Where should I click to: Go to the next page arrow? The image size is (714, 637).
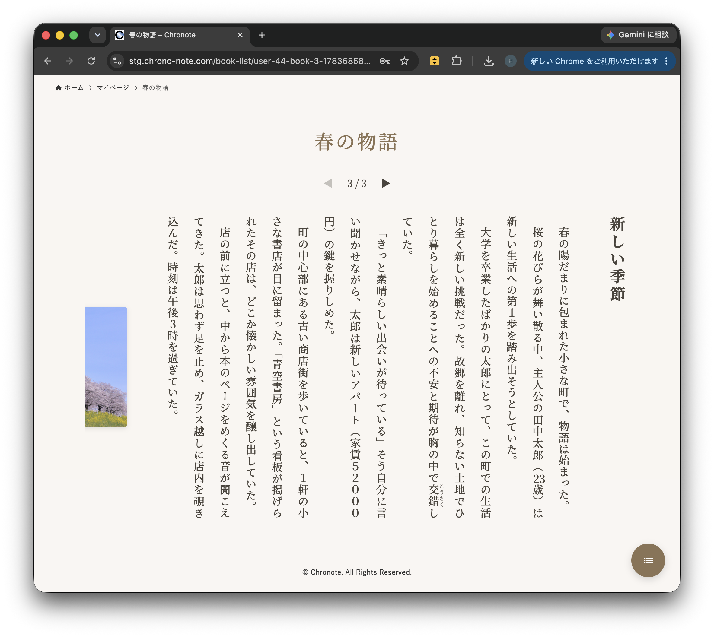[x=386, y=183]
